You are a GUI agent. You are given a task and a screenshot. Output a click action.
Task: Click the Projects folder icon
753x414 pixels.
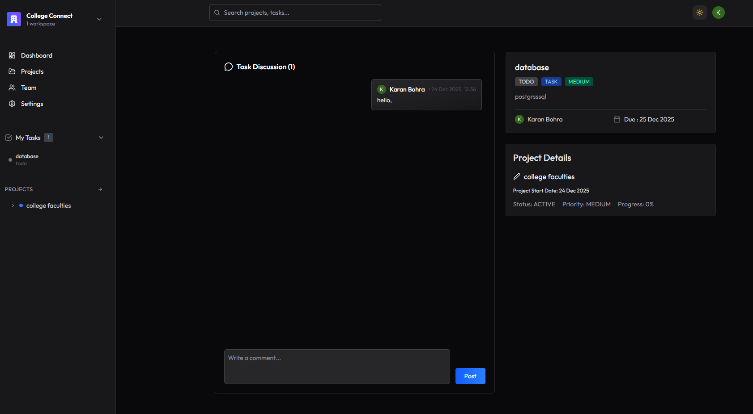click(12, 71)
